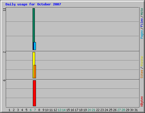Viewport: 145px width, 113px height.
Task: Click green weekend day 7 label
Action: (x=35, y=110)
